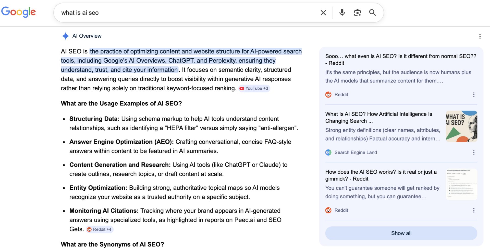
Task: Open the Reddit post screenshot thumbnail
Action: pos(461,184)
